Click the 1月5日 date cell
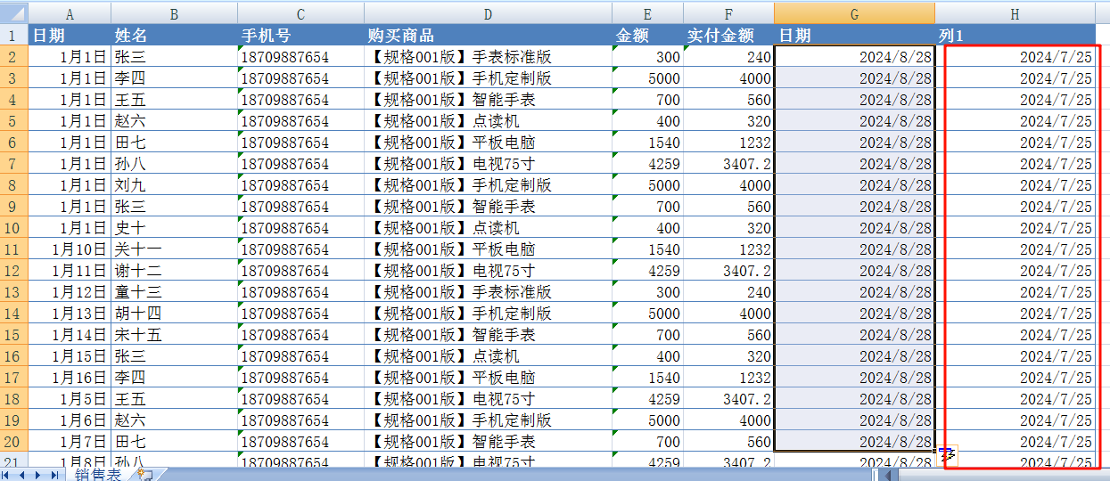 70,399
